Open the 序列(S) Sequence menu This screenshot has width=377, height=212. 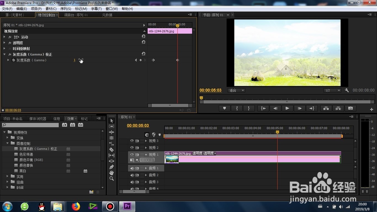[66, 9]
